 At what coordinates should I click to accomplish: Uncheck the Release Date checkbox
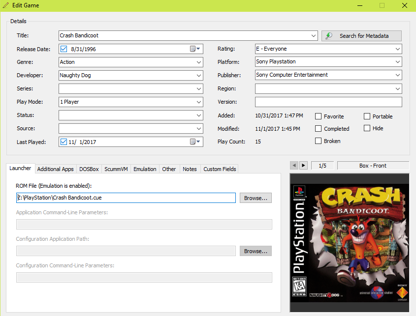coord(64,49)
